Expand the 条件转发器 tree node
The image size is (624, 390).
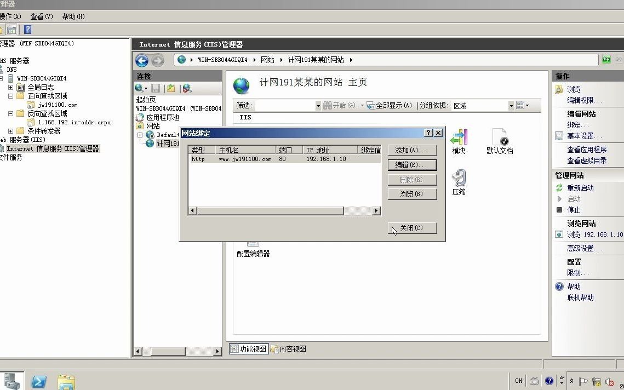point(10,131)
